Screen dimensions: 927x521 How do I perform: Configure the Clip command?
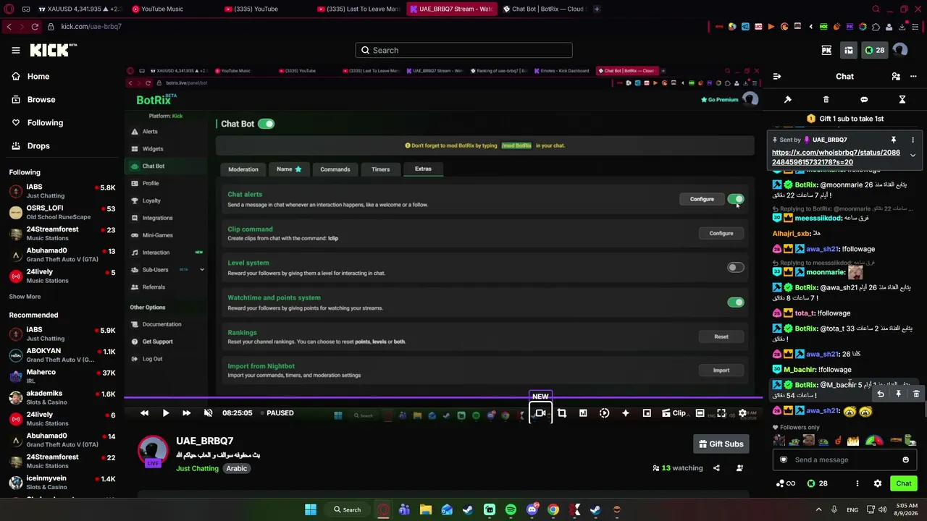pyautogui.click(x=721, y=233)
